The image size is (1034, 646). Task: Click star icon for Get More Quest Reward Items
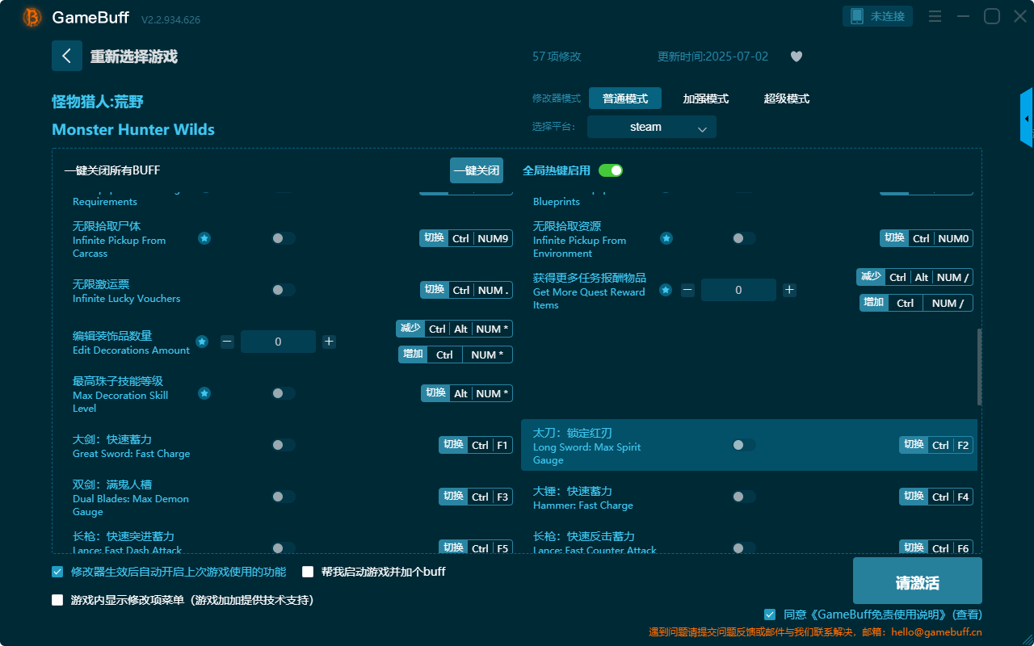(666, 290)
